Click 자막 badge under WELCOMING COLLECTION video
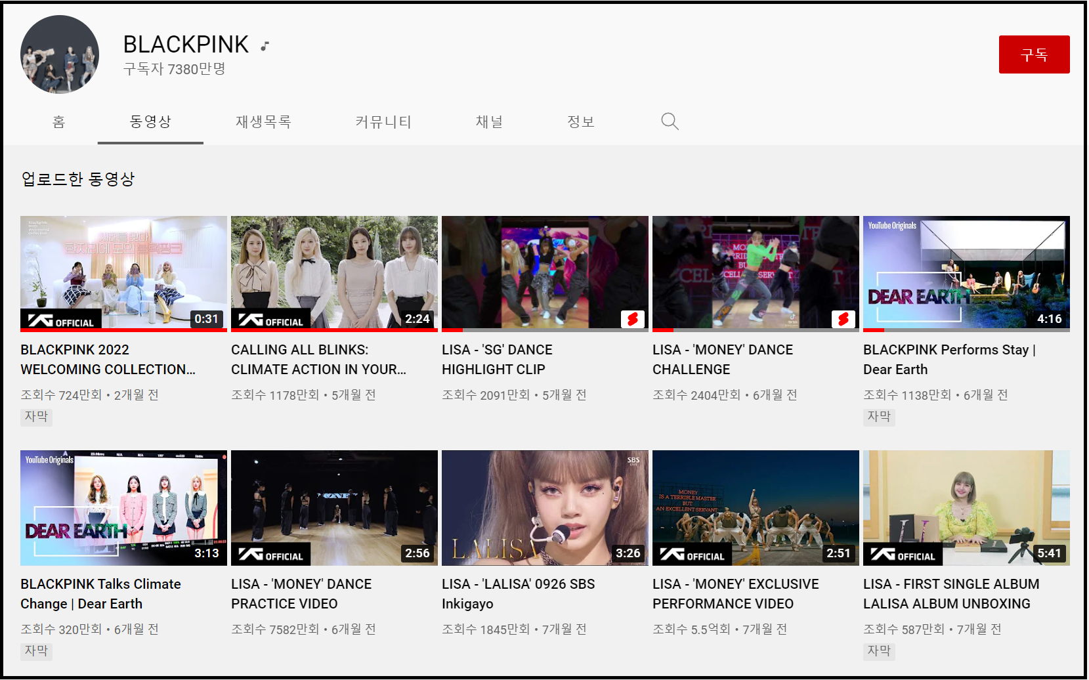This screenshot has height=680, width=1089. pyautogui.click(x=36, y=417)
